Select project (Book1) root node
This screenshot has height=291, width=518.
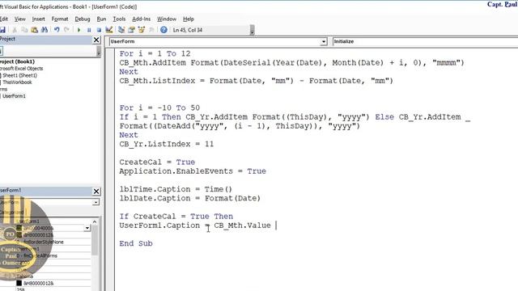coord(17,61)
